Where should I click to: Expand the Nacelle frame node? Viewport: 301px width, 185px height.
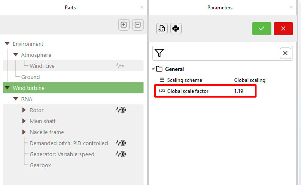coord(24,132)
